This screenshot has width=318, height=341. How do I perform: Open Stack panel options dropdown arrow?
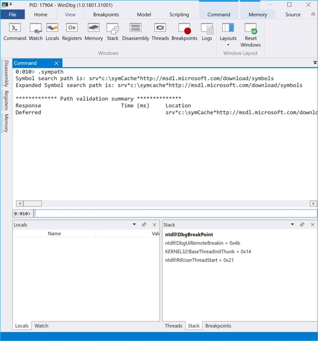click(292, 224)
